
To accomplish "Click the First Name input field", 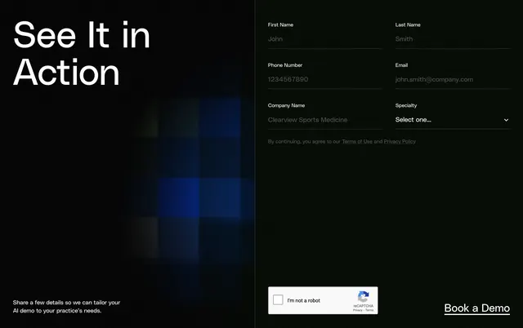I will [325, 39].
